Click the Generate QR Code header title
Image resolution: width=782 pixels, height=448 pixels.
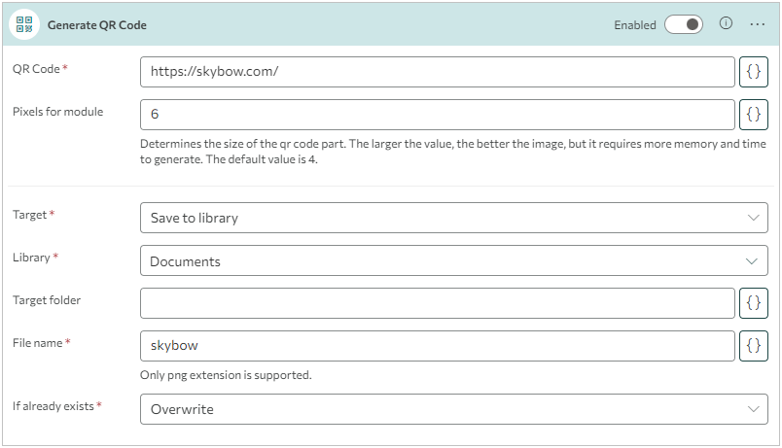(x=97, y=25)
